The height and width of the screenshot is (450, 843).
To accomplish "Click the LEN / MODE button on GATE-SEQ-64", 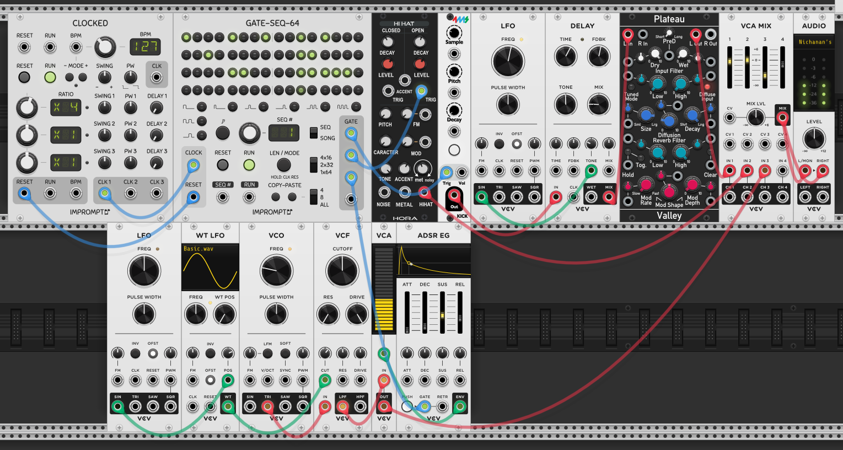I will (284, 165).
